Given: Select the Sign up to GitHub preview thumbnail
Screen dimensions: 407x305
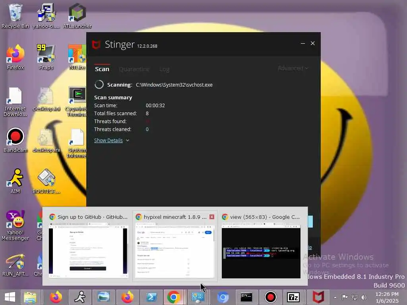Looking at the screenshot, I should [x=88, y=246].
